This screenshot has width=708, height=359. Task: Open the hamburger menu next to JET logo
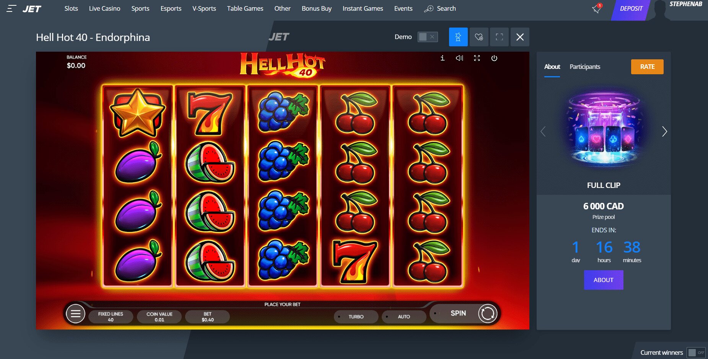(11, 8)
